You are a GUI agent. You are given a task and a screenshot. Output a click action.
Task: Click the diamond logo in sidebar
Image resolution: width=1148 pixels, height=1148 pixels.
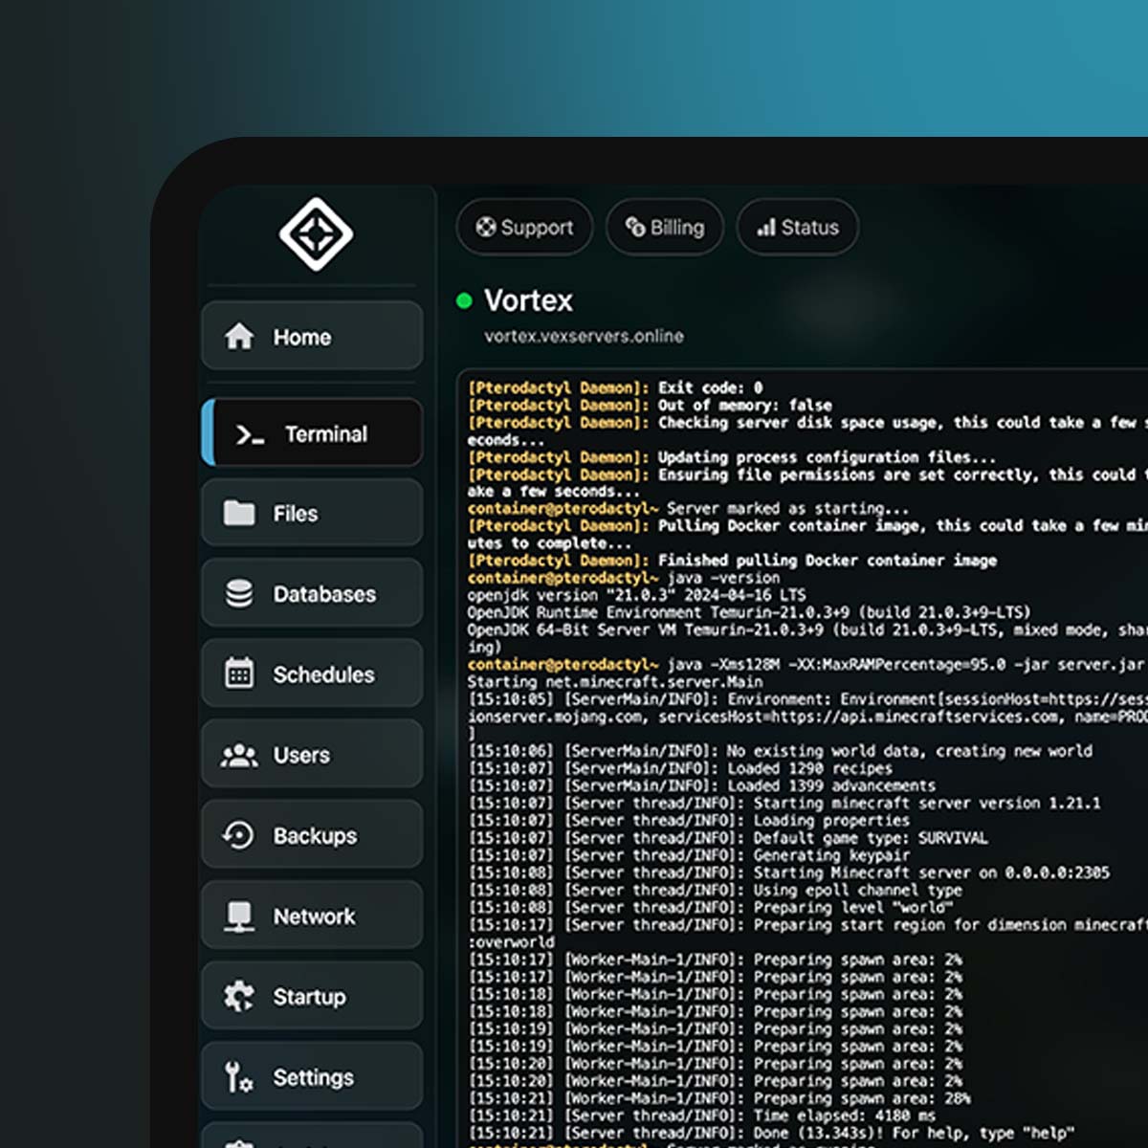[316, 234]
